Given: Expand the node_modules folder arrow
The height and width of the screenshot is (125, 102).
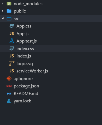Looking at the screenshot, I should pos(2,4).
